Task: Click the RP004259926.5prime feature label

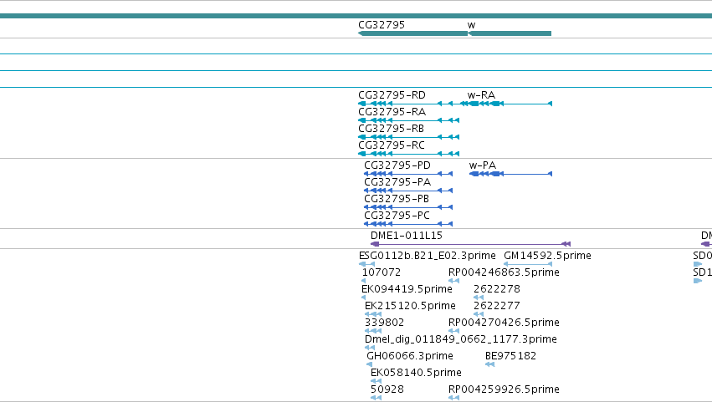Action: (x=504, y=389)
